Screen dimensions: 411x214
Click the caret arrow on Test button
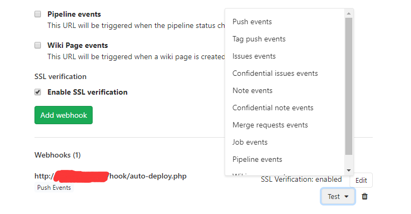(346, 196)
